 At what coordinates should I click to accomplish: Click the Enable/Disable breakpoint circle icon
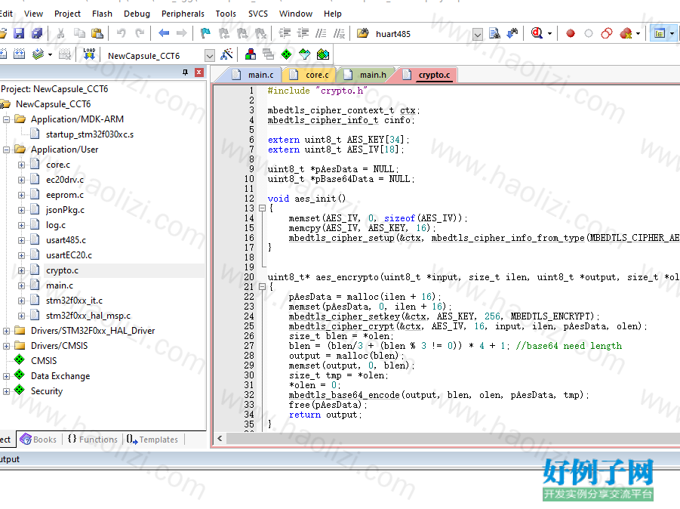click(x=589, y=33)
